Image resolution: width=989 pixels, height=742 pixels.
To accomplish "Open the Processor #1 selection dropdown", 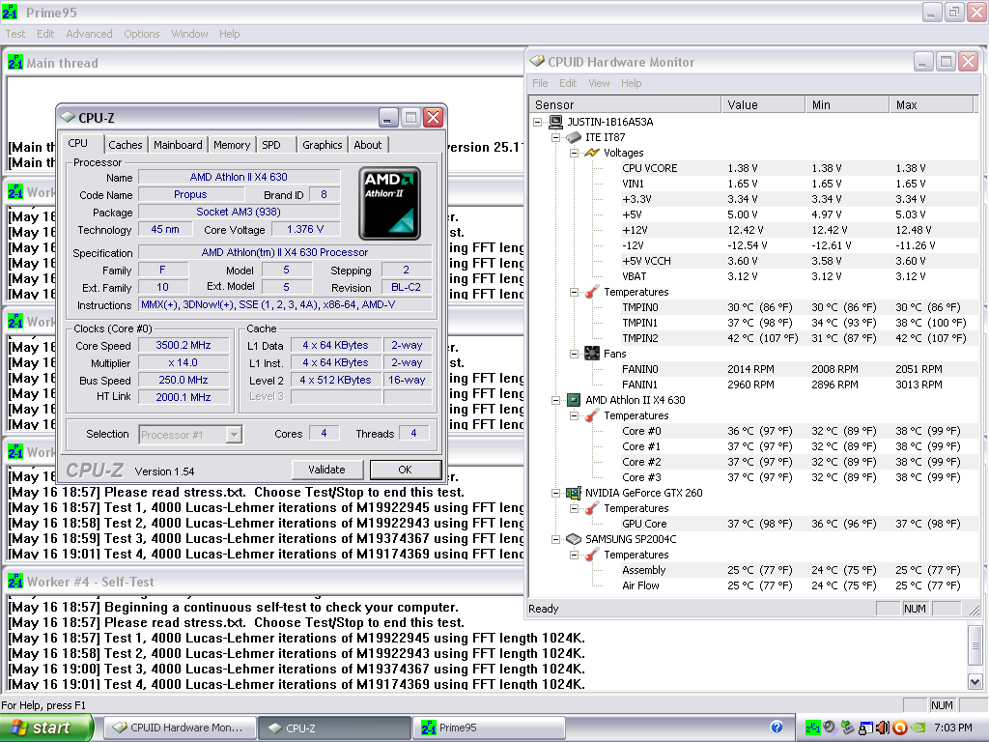I will click(x=233, y=435).
